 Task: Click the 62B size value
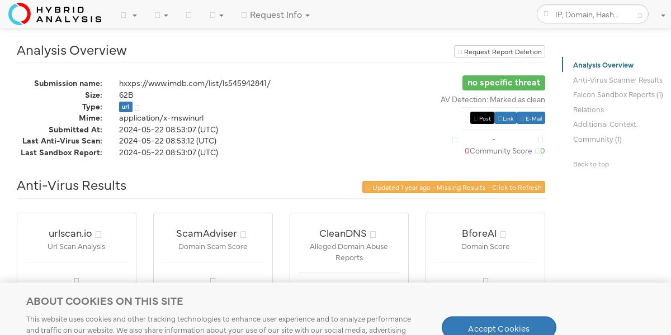click(x=126, y=95)
